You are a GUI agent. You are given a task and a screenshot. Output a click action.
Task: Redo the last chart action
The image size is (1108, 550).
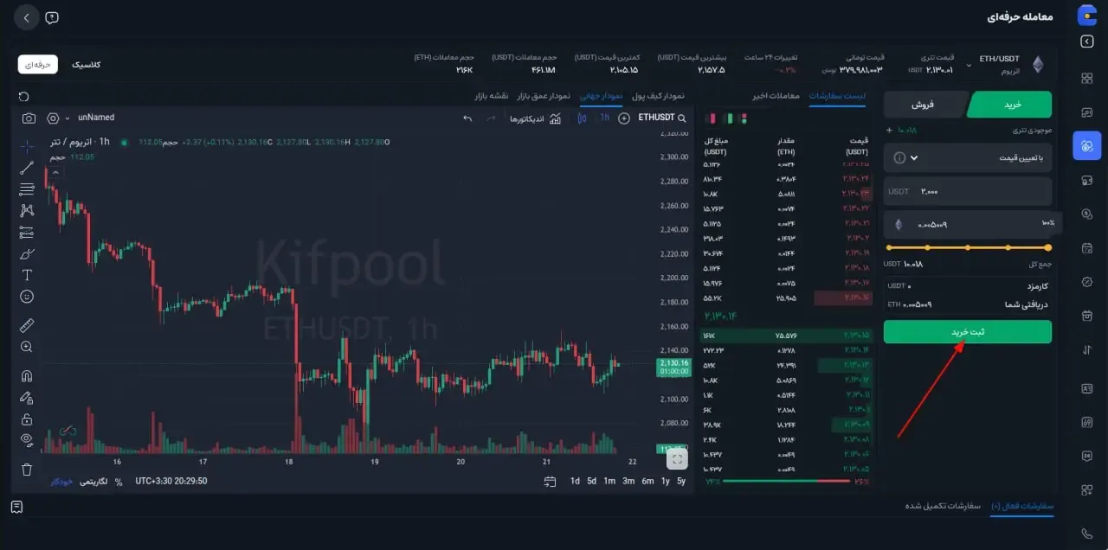pos(491,118)
